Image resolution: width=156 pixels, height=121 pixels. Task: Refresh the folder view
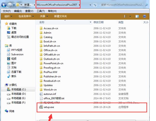point(95,5)
